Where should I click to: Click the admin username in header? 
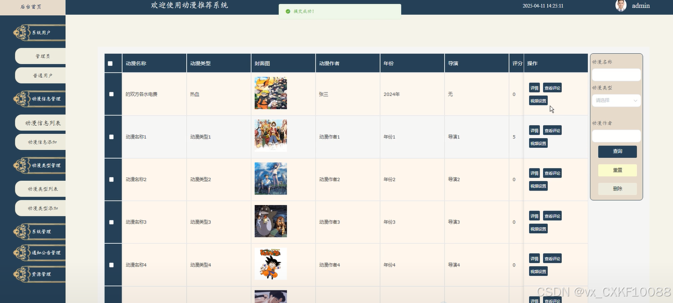pyautogui.click(x=641, y=6)
